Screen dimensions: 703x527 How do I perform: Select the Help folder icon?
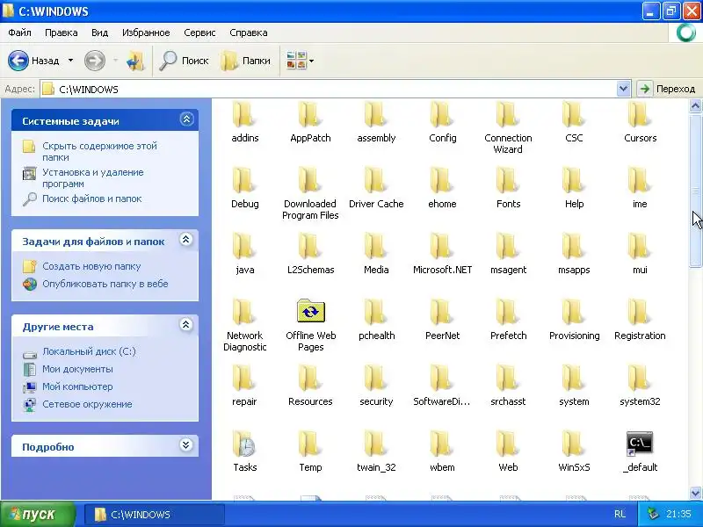point(574,180)
